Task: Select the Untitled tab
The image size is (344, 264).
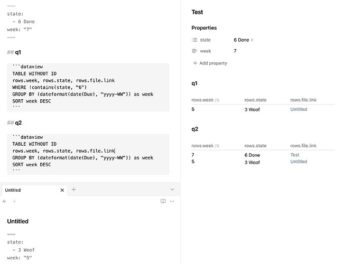Action: click(x=34, y=190)
